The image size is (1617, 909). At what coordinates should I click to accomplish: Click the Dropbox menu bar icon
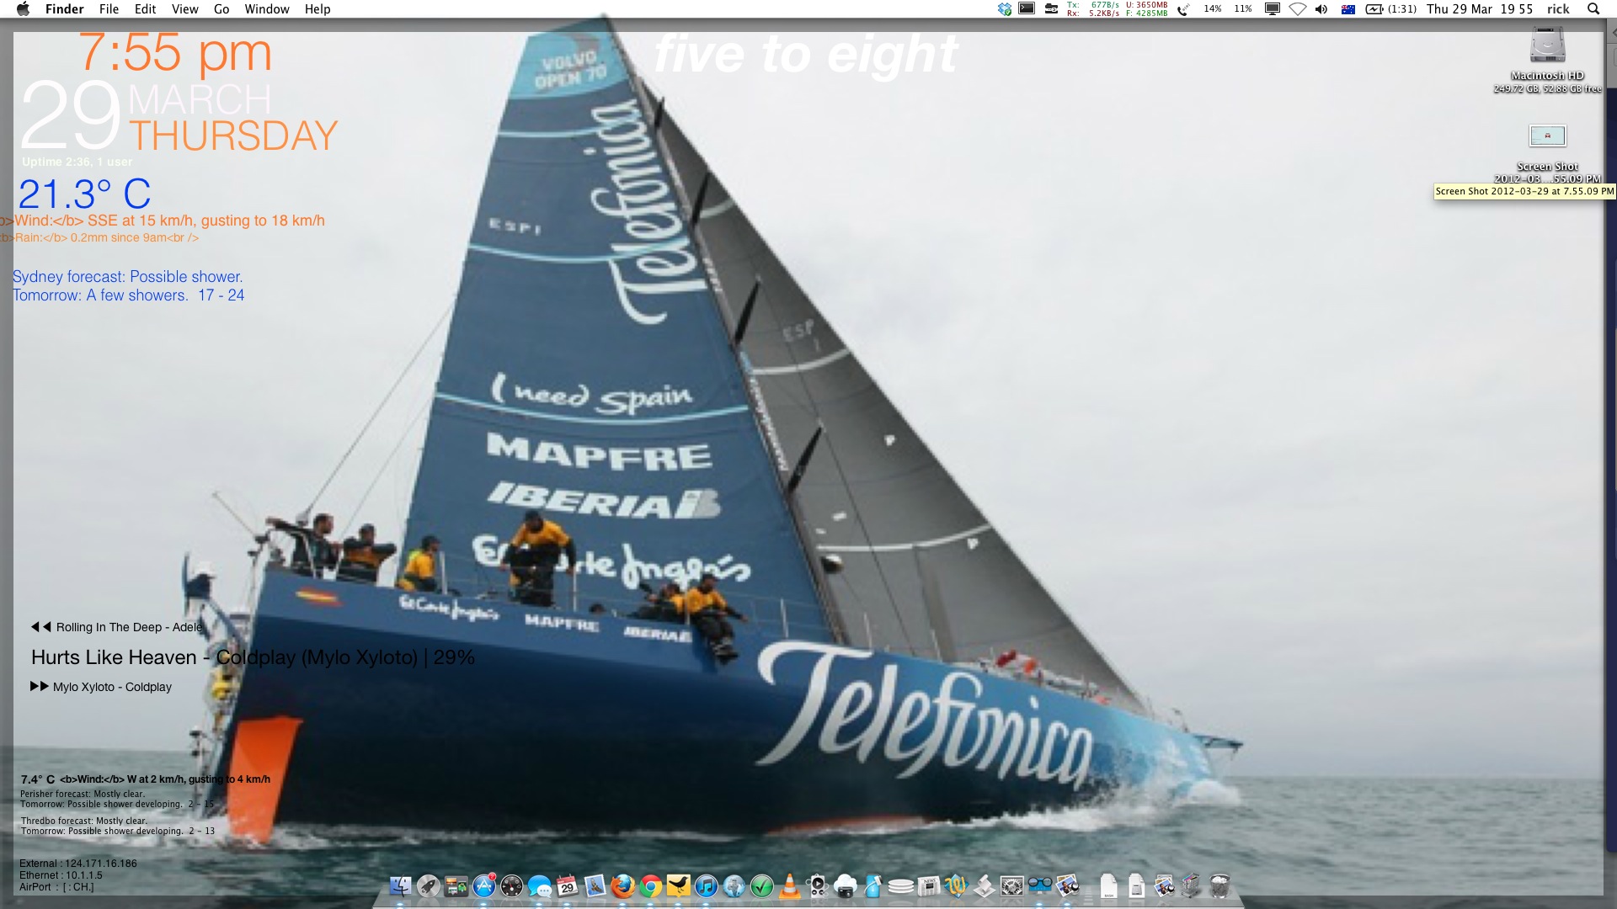pos(1004,8)
